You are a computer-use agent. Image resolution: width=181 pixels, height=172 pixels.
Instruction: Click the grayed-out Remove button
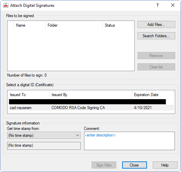156,55
